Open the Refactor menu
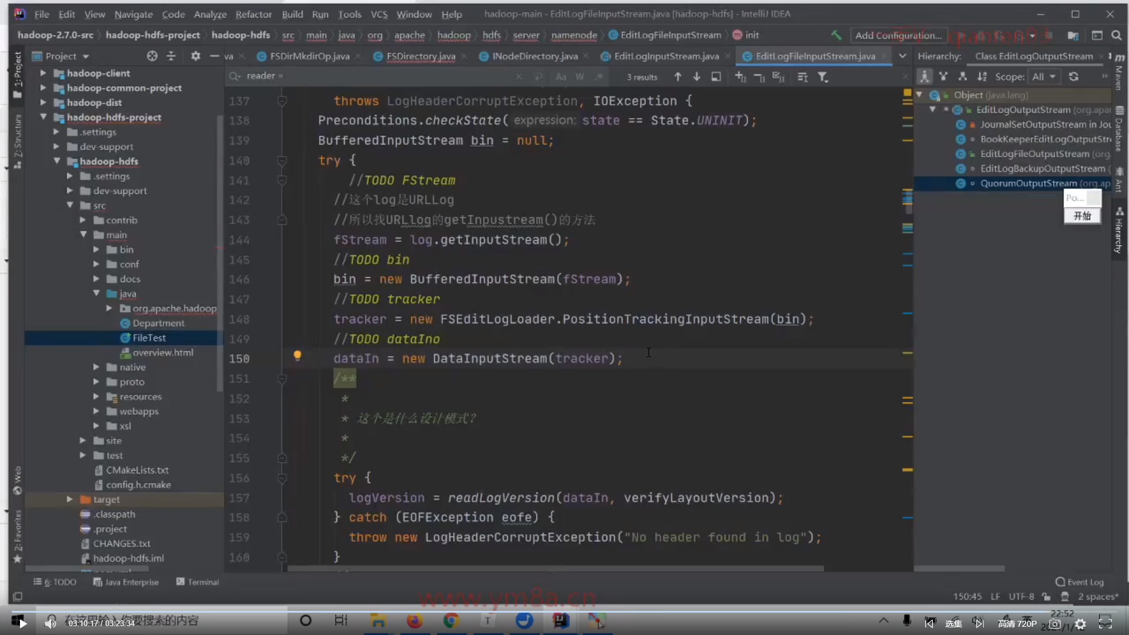The width and height of the screenshot is (1129, 635). [253, 14]
